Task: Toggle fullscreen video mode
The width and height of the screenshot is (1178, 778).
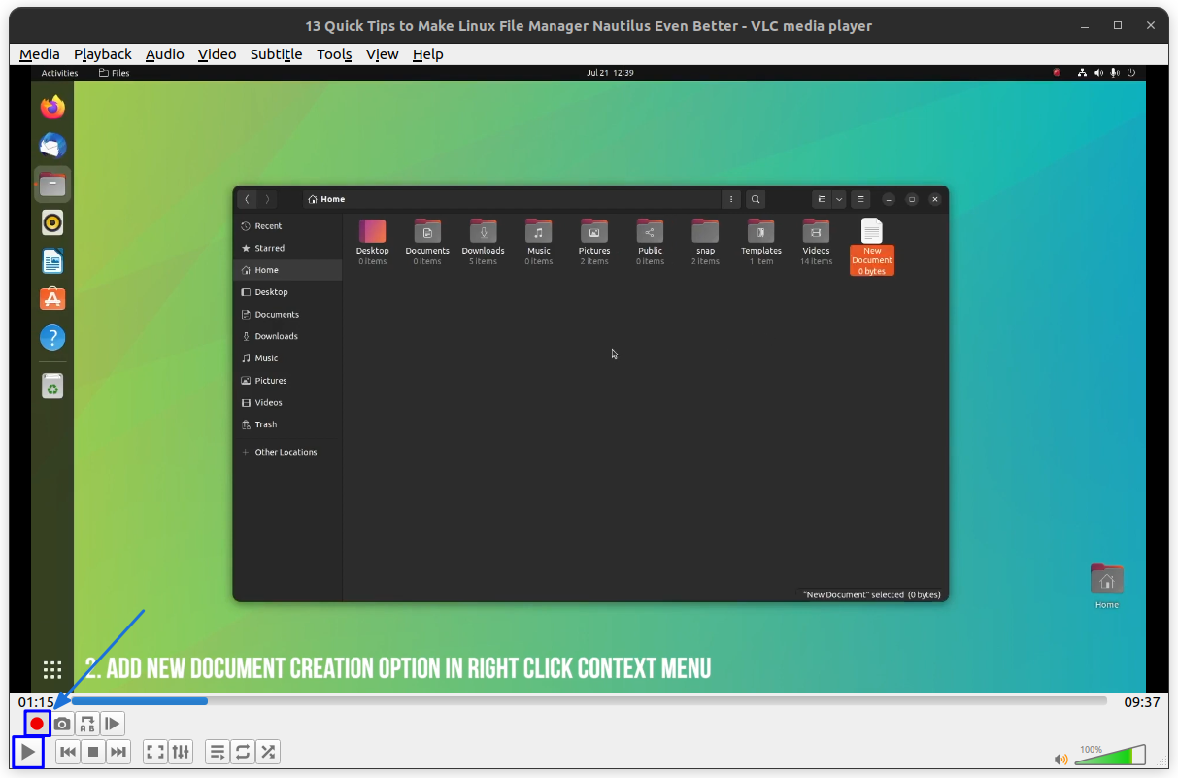Action: (155, 751)
